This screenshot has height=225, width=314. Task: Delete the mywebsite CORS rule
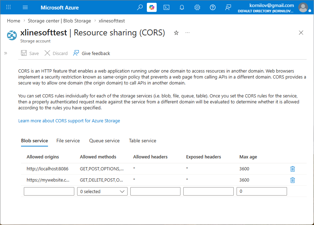coord(293,180)
